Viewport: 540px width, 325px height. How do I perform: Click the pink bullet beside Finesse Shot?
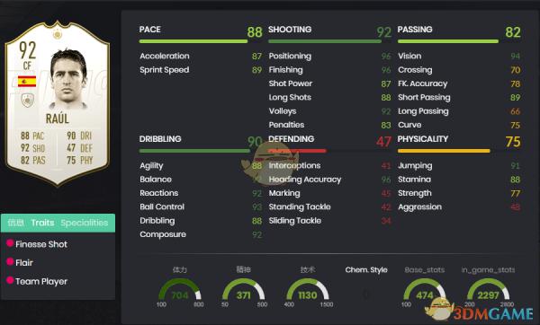pyautogui.click(x=10, y=243)
